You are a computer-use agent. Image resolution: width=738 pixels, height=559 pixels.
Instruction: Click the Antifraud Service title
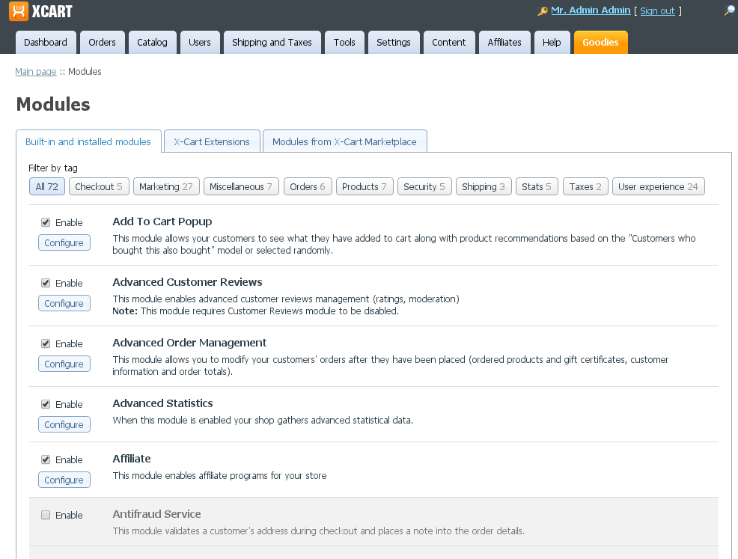pyautogui.click(x=156, y=514)
